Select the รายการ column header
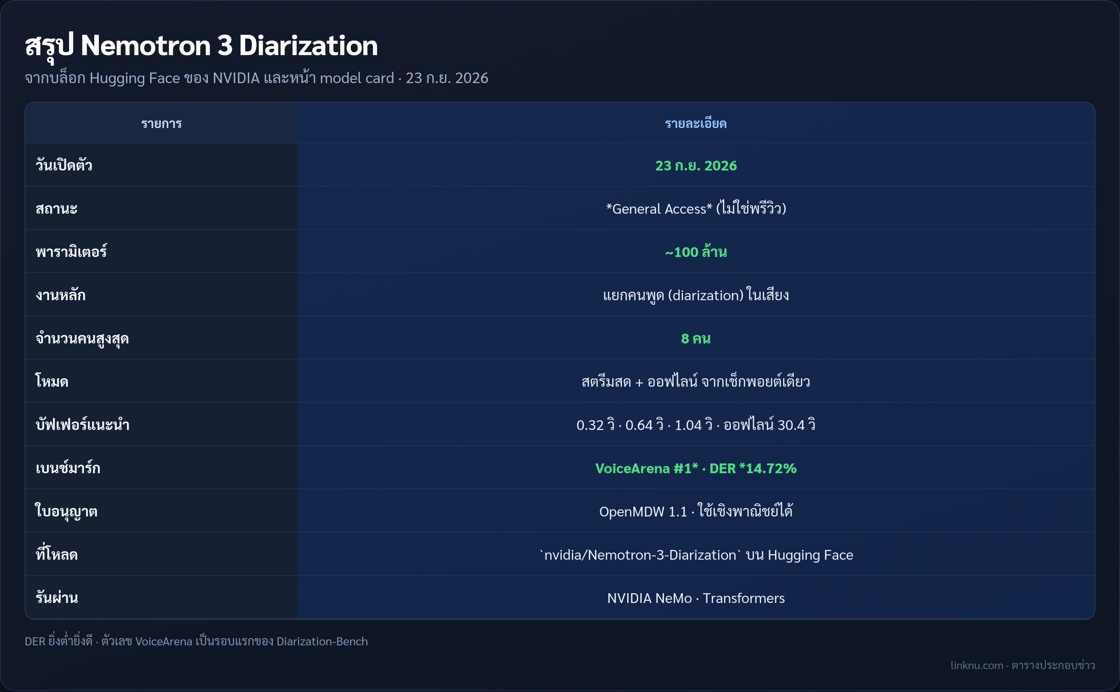Viewport: 1120px width, 692px height. [x=161, y=123]
